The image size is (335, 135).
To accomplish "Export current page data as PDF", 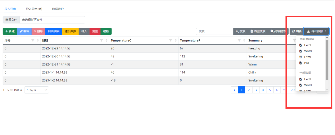I will pyautogui.click(x=307, y=63).
